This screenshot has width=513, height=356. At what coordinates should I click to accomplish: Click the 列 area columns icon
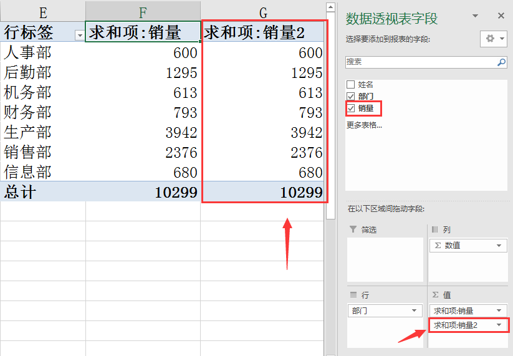435,229
